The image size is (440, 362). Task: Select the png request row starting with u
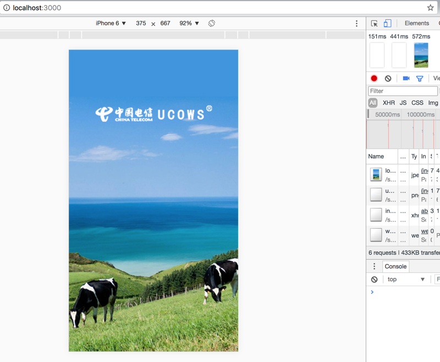tap(403, 195)
